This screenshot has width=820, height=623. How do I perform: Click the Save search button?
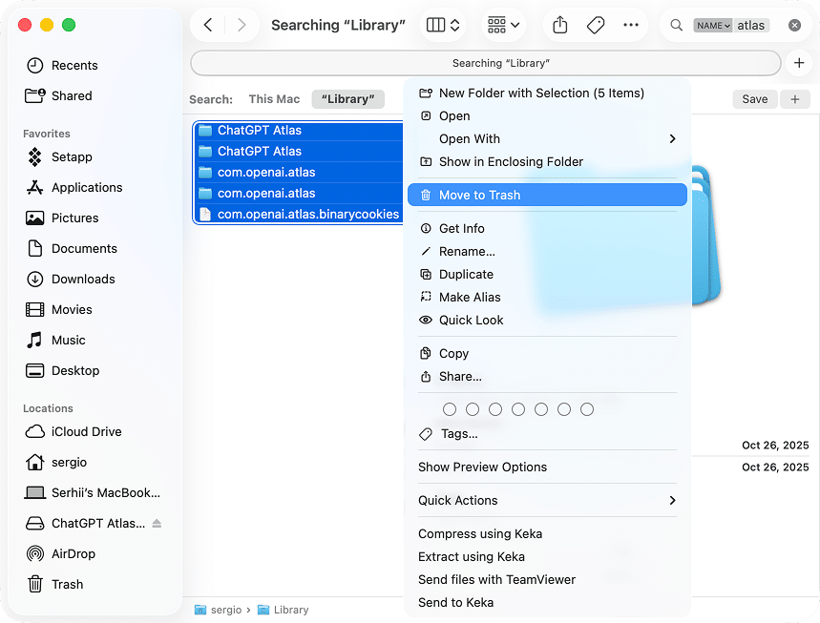tap(755, 98)
